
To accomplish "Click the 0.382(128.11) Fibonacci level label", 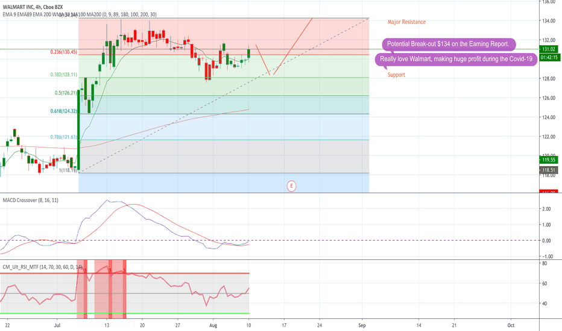I will click(63, 75).
